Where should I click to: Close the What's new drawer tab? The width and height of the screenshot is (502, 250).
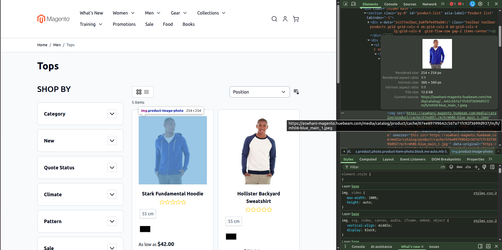(422, 247)
